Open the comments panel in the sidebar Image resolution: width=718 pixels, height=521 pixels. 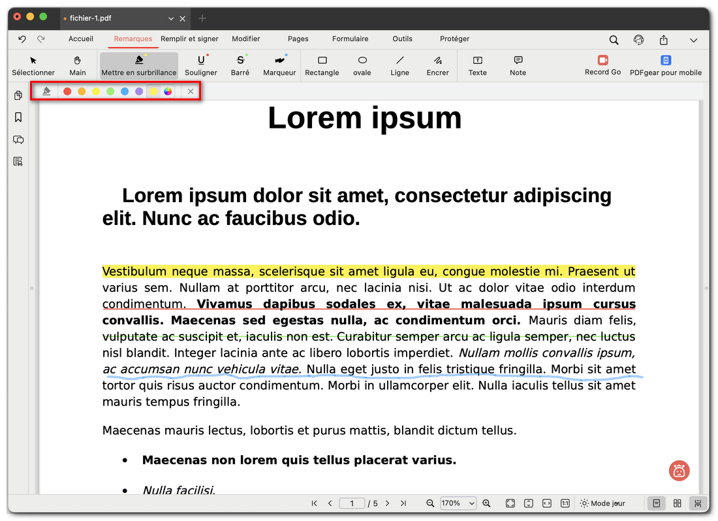click(18, 140)
